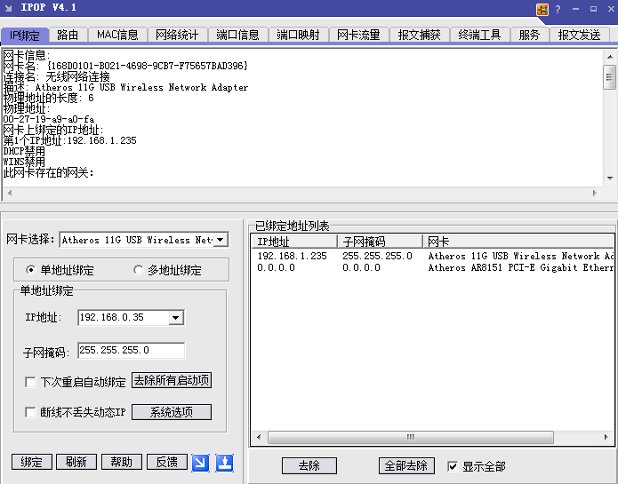Click the blue diagonal arrow icon
Image resolution: width=618 pixels, height=484 pixels.
[x=200, y=463]
